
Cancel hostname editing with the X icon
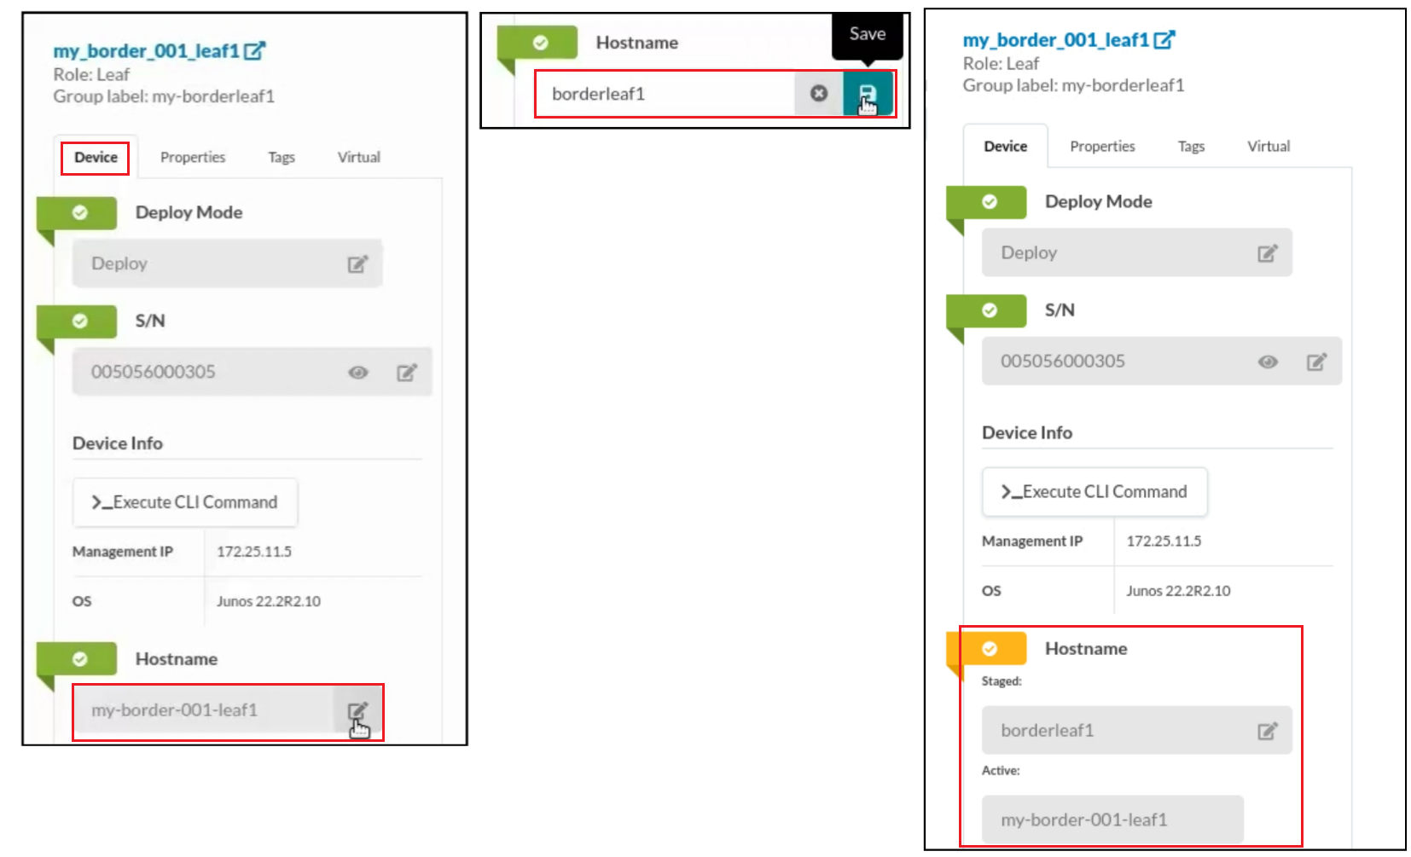click(818, 94)
